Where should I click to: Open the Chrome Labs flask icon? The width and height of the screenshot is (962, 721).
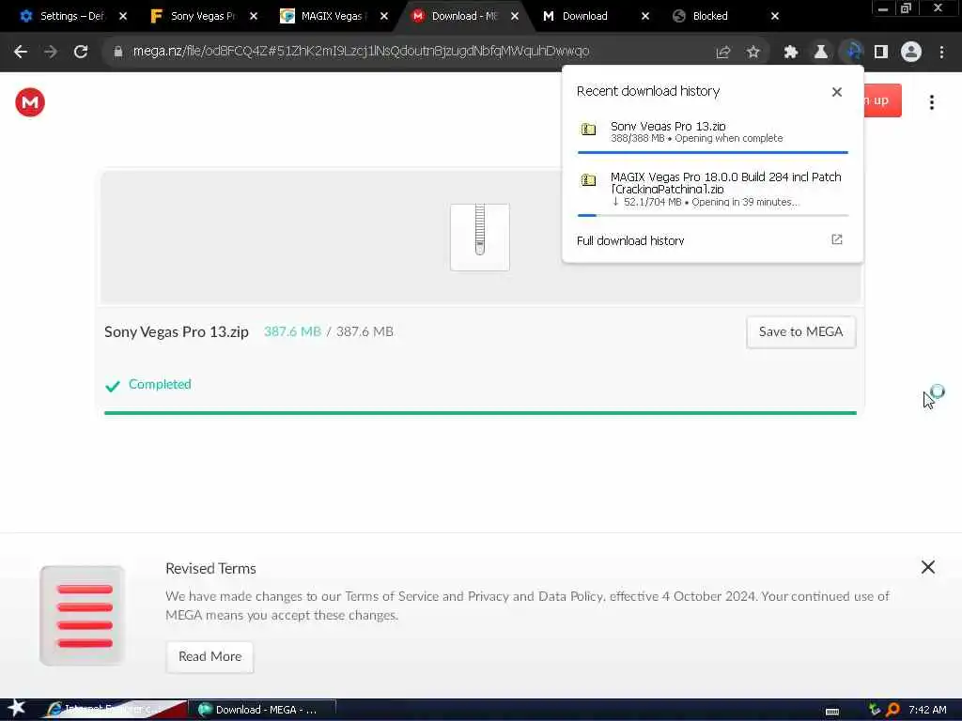pyautogui.click(x=821, y=53)
